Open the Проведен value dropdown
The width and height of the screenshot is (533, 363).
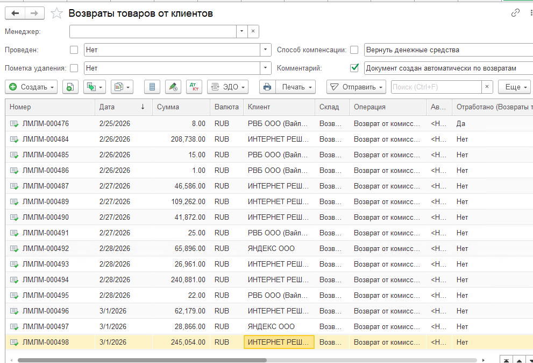(x=266, y=50)
